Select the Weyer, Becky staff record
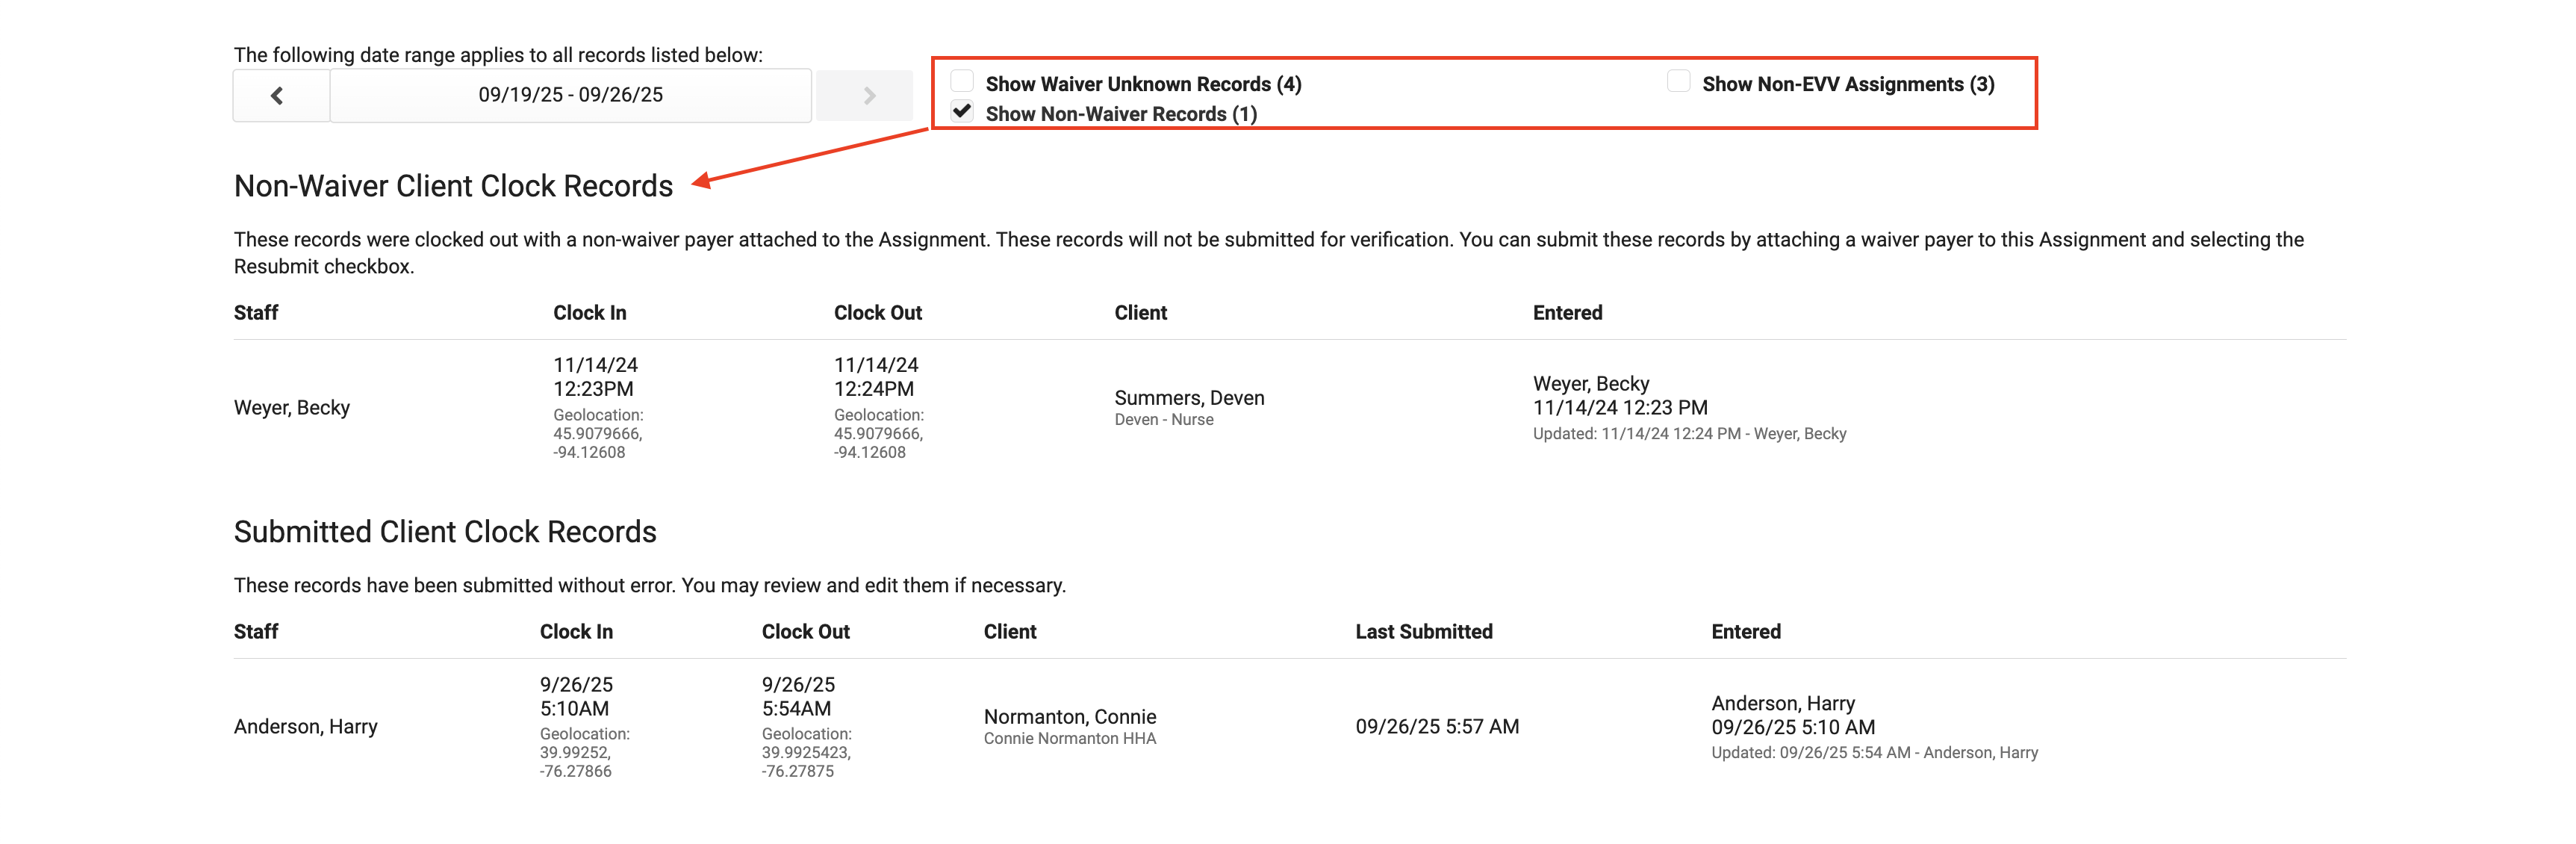2576x844 pixels. (292, 407)
